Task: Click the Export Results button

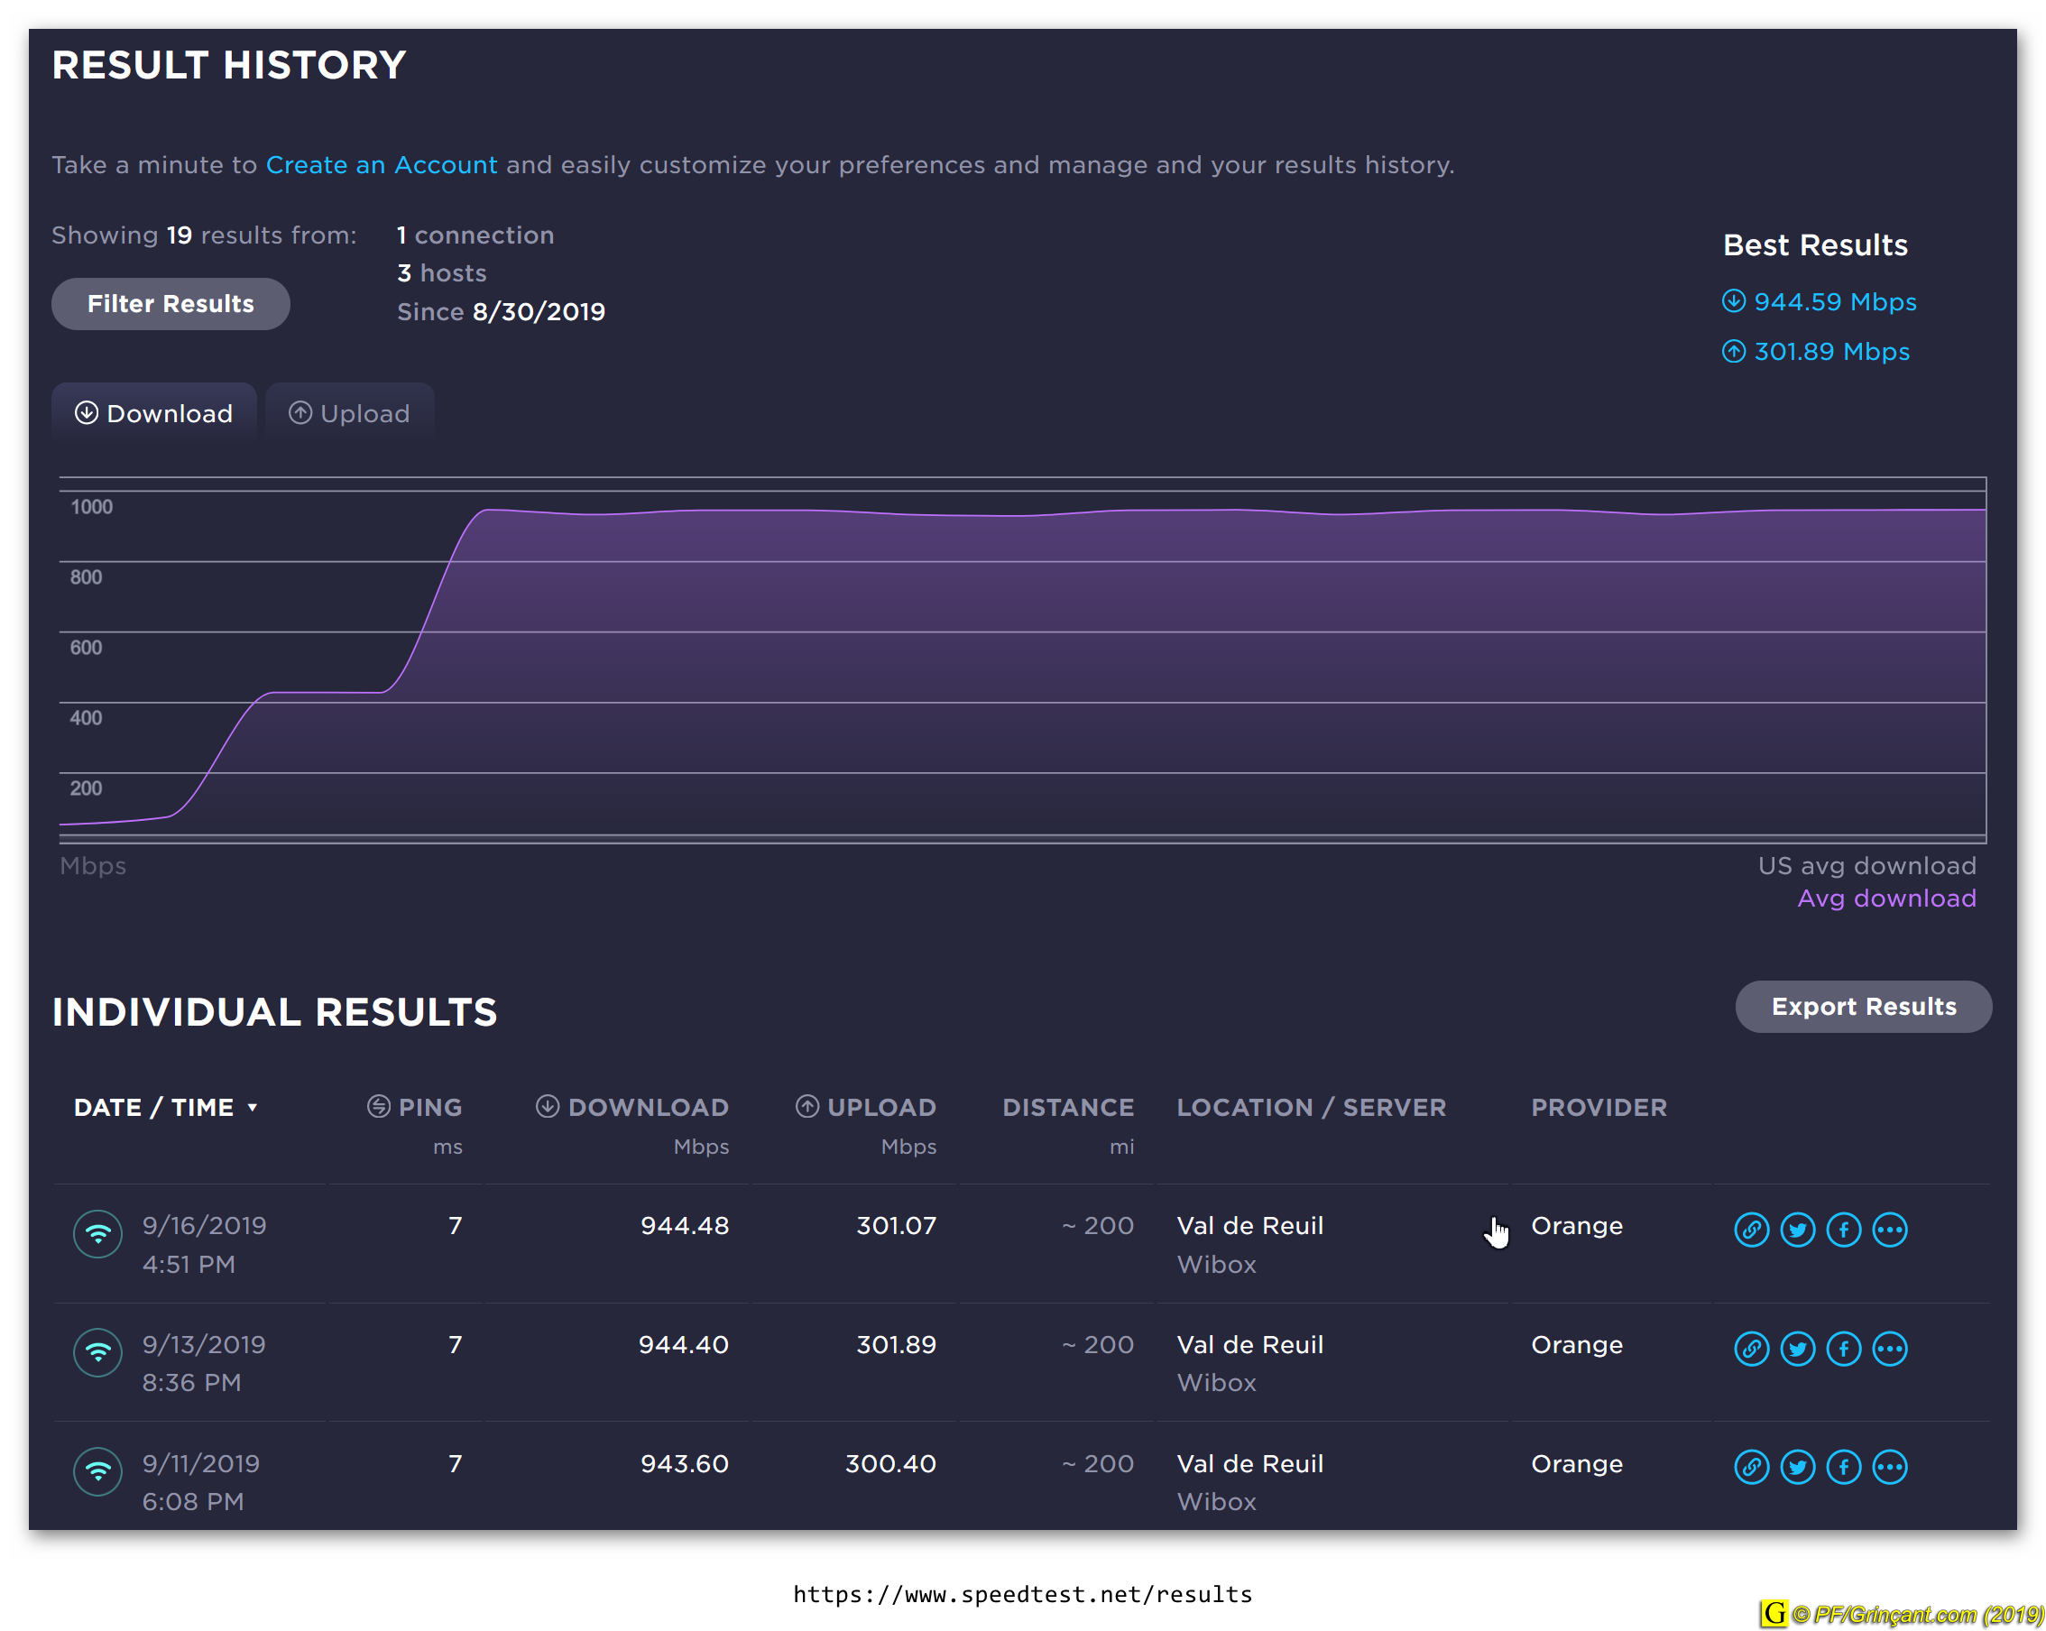Action: pyautogui.click(x=1863, y=1007)
